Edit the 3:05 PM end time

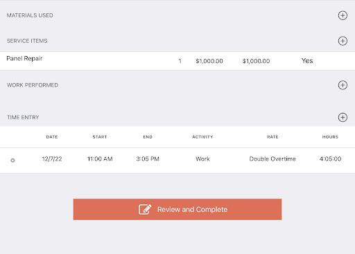(x=148, y=159)
